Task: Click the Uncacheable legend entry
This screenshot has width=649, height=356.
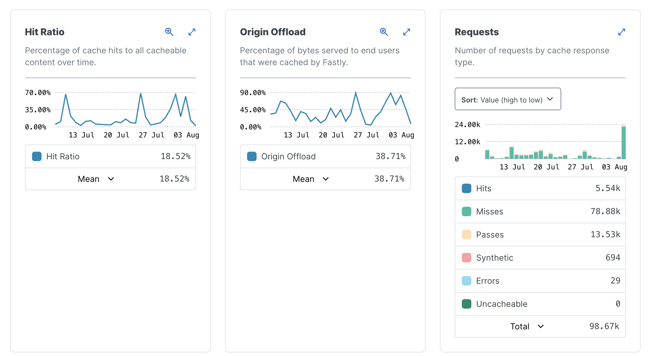Action: [501, 304]
